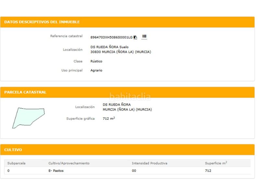This screenshot has width=260, height=195.
Task: Select parcel location 'DS RUEDA ÑORA'
Action: pos(117,105)
